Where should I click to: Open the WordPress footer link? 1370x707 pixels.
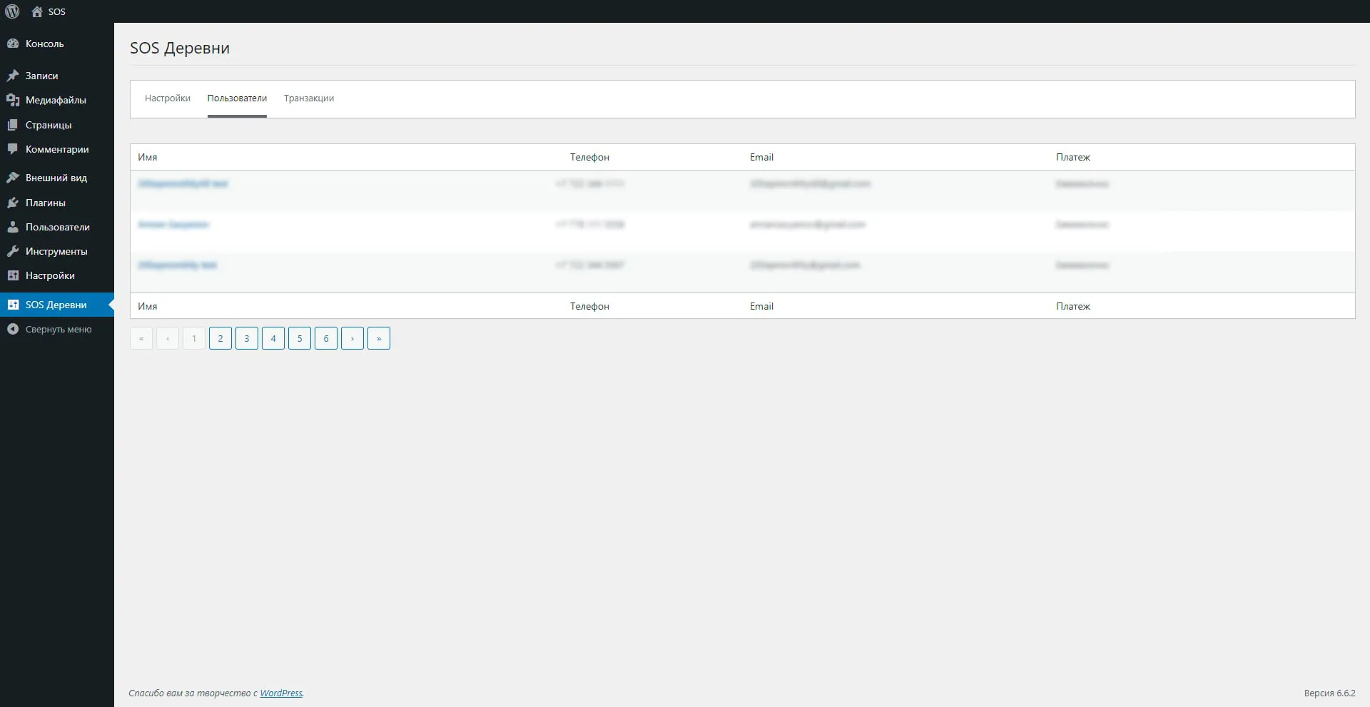(281, 693)
